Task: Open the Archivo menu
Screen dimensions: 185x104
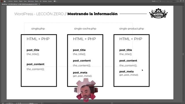Action: [x=10, y=1]
